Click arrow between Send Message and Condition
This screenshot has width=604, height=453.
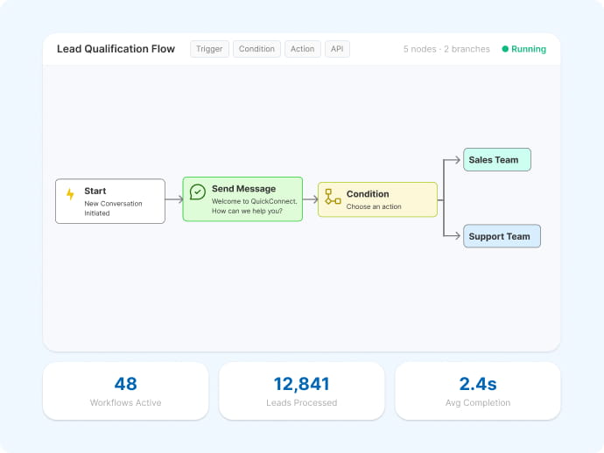pos(311,199)
